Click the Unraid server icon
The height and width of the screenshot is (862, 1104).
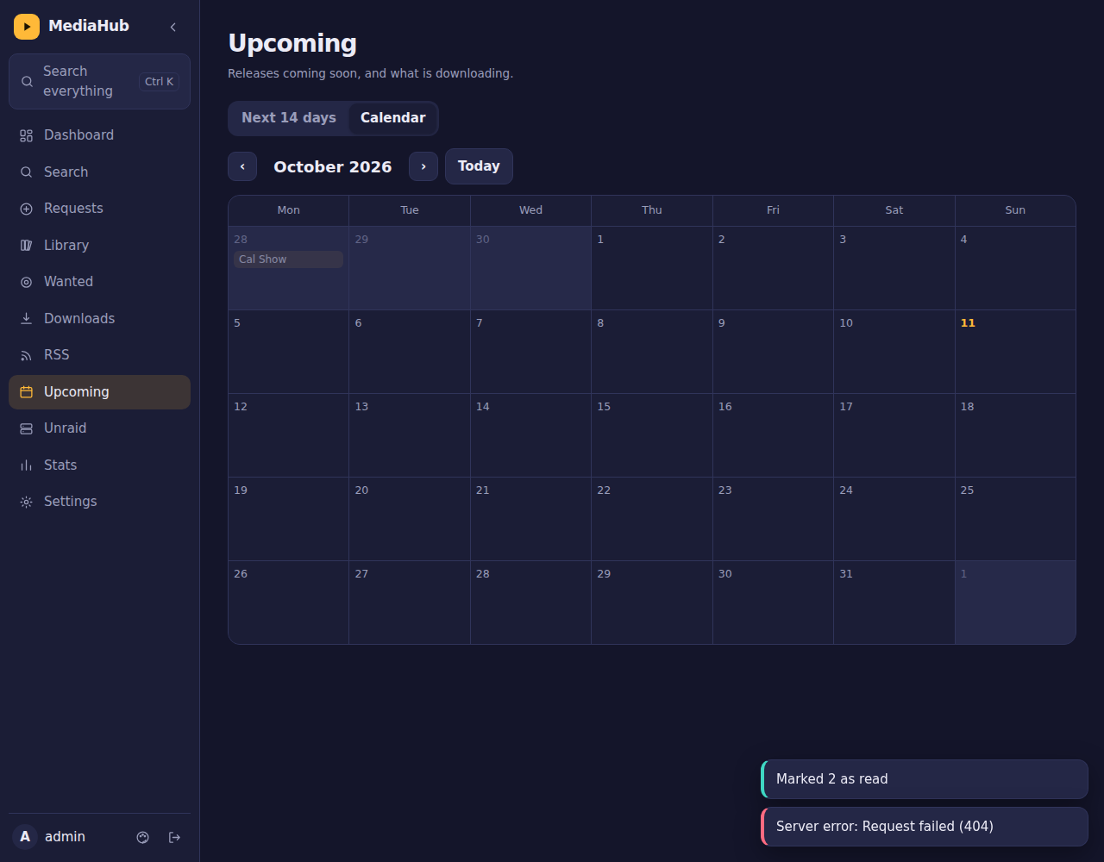point(27,428)
